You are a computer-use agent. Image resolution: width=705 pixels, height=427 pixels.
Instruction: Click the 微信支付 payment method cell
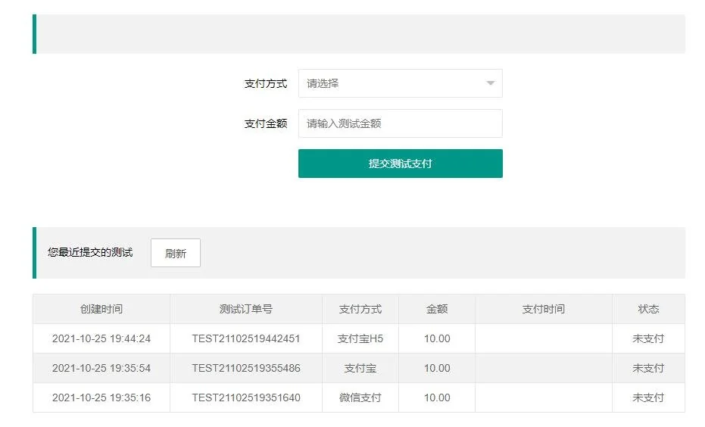360,397
